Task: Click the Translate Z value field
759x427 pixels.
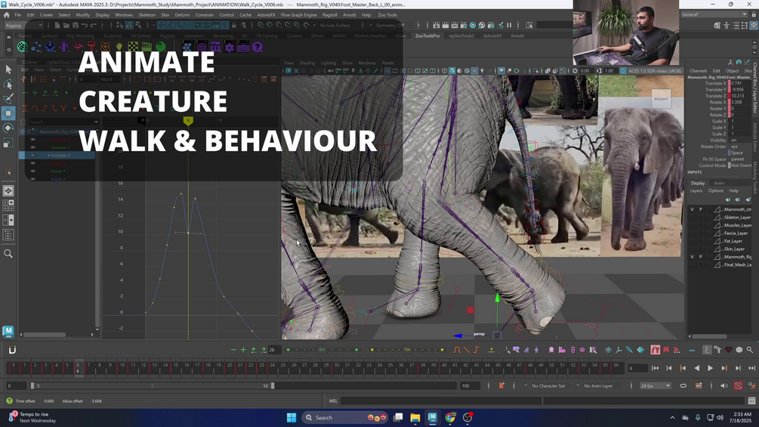Action: (x=742, y=96)
